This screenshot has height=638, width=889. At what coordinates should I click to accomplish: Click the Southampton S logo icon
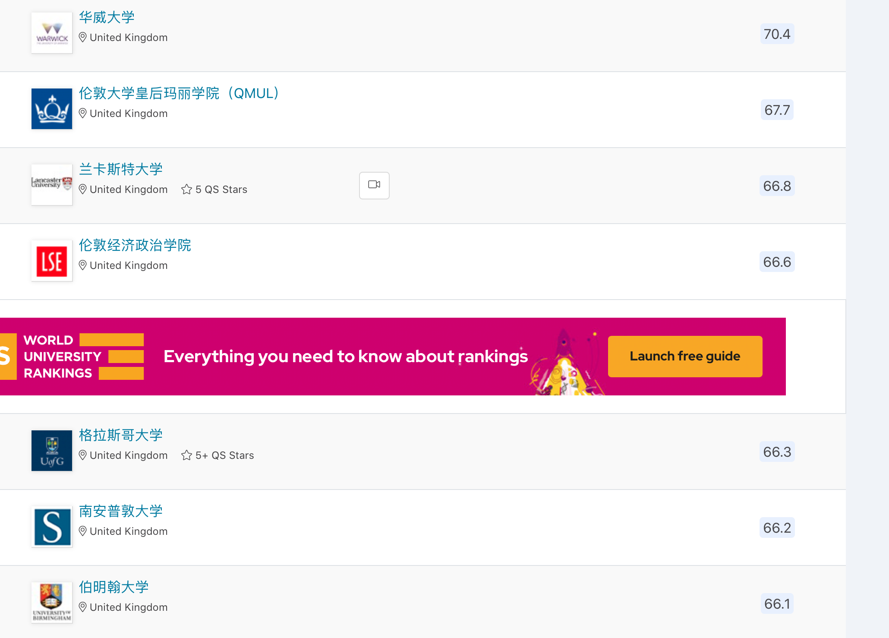coord(52,527)
